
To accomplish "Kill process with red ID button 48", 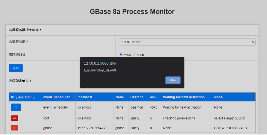I will [x=15, y=128].
